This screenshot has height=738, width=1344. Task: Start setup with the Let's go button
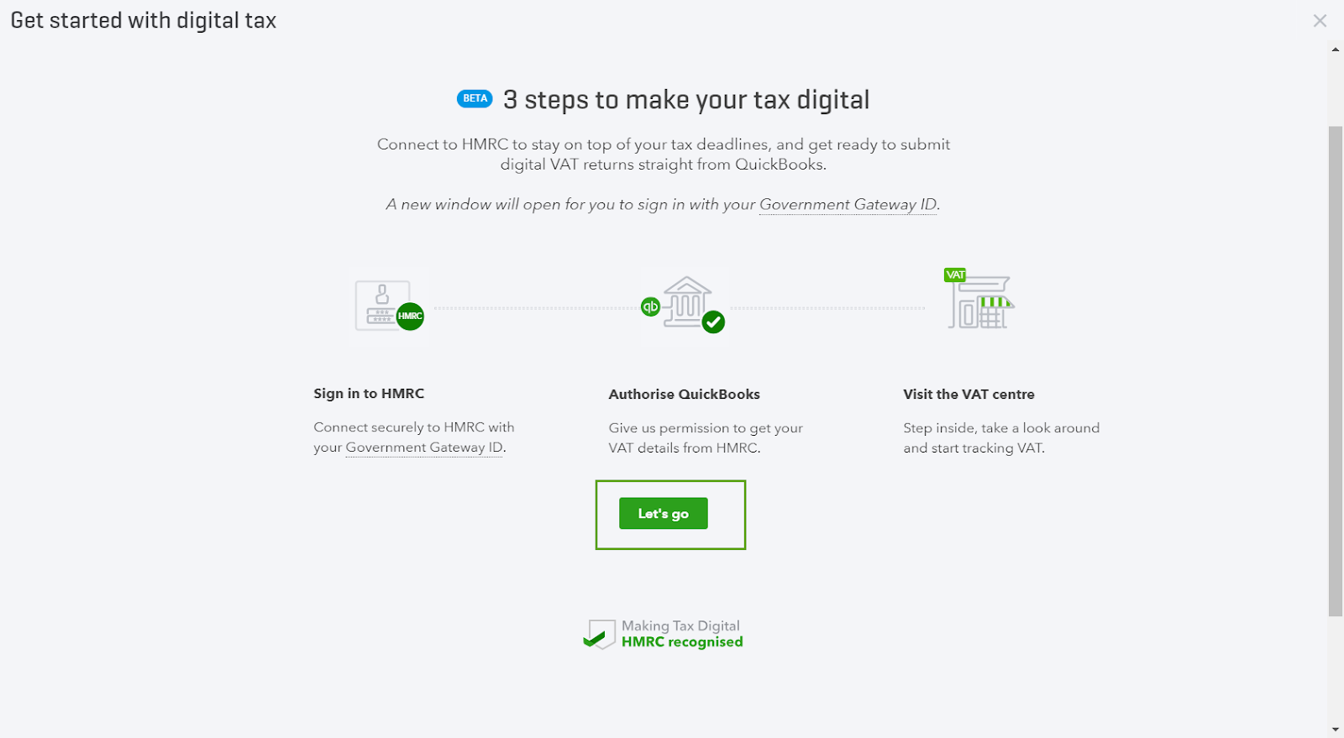click(664, 514)
